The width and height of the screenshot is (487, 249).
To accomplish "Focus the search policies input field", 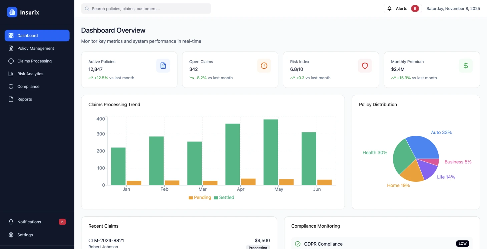I will [146, 9].
